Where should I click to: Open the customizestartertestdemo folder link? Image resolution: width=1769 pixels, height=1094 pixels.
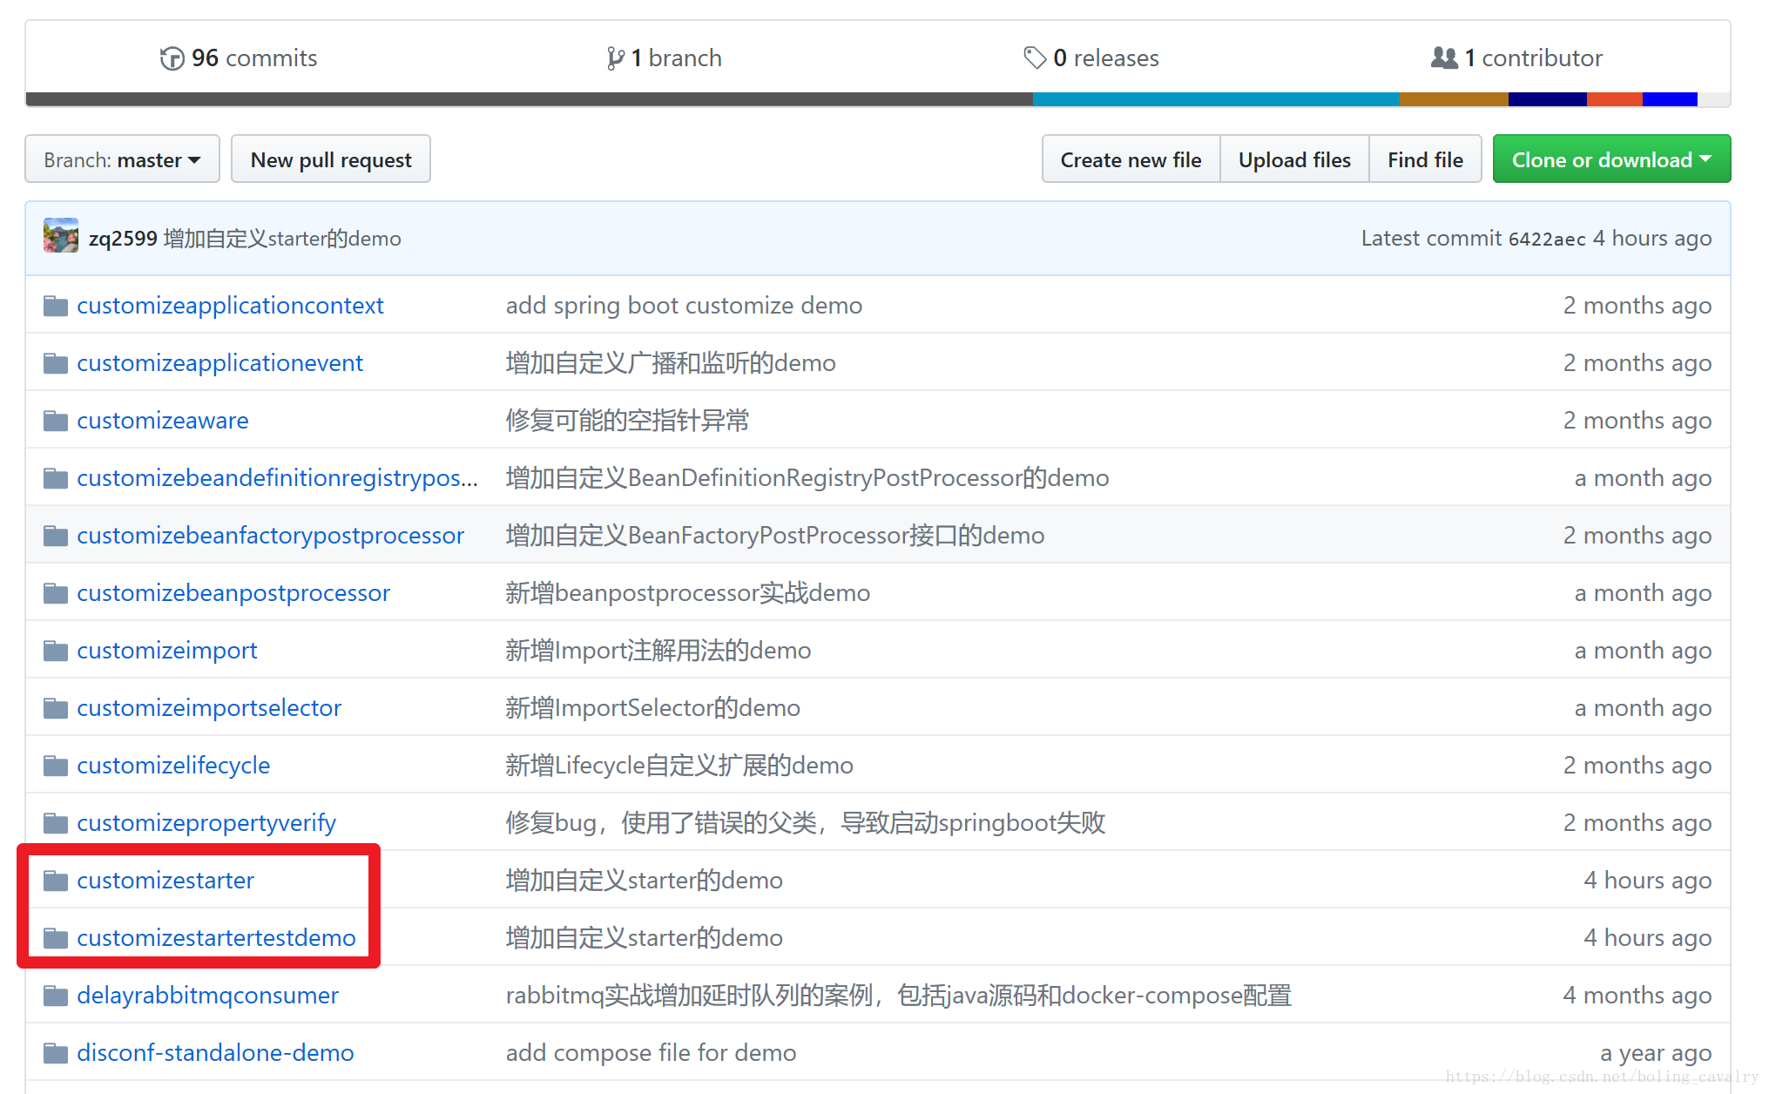[216, 937]
